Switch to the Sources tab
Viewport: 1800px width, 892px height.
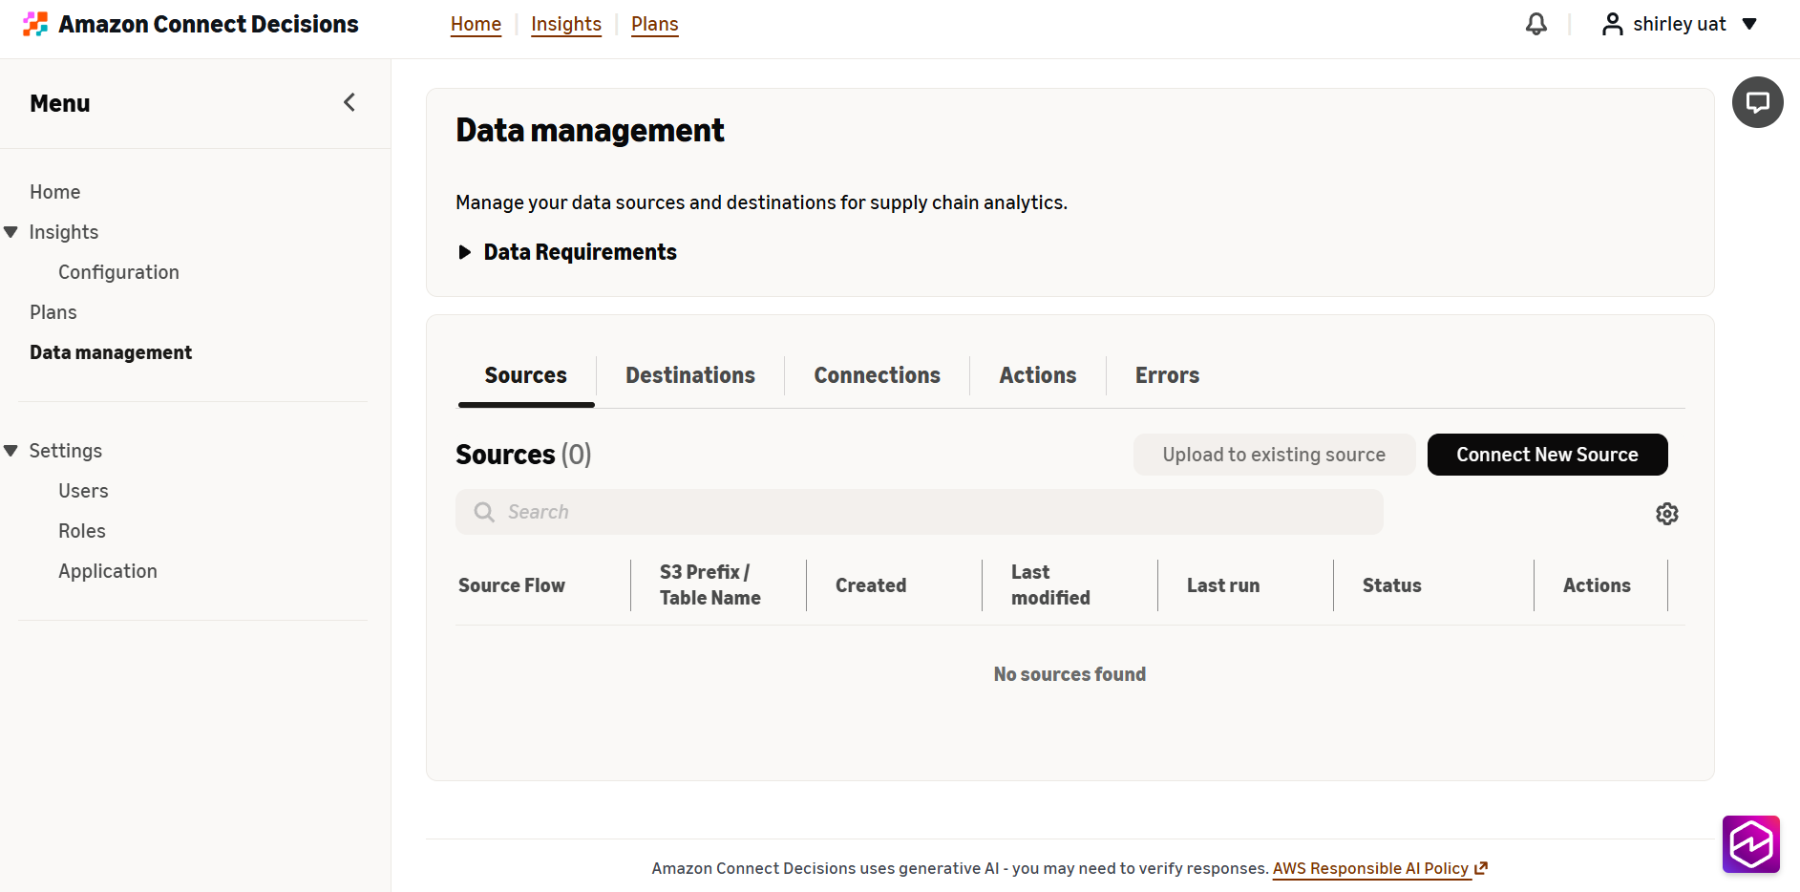click(x=526, y=375)
